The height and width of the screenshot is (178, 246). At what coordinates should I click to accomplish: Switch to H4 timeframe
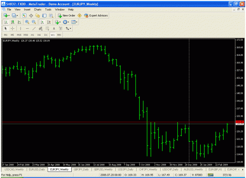pos(39,35)
